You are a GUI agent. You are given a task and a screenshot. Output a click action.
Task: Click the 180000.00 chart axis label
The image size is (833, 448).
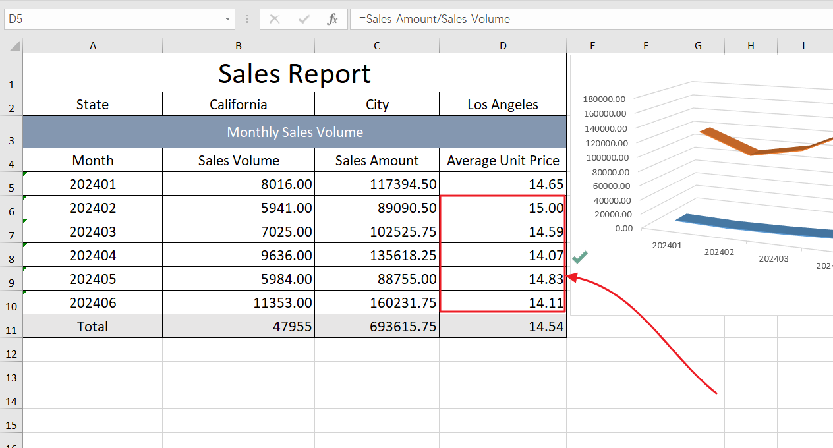pos(604,99)
